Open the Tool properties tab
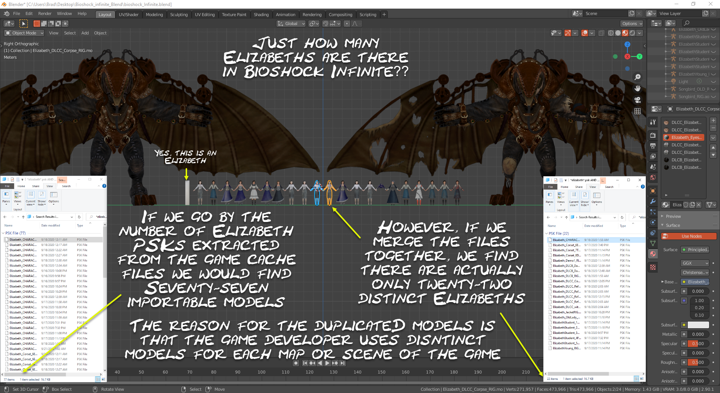Image resolution: width=720 pixels, height=393 pixels. [x=653, y=122]
